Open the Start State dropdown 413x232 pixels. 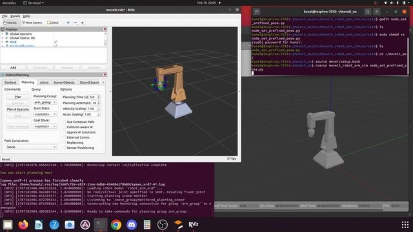pyautogui.click(x=45, y=114)
